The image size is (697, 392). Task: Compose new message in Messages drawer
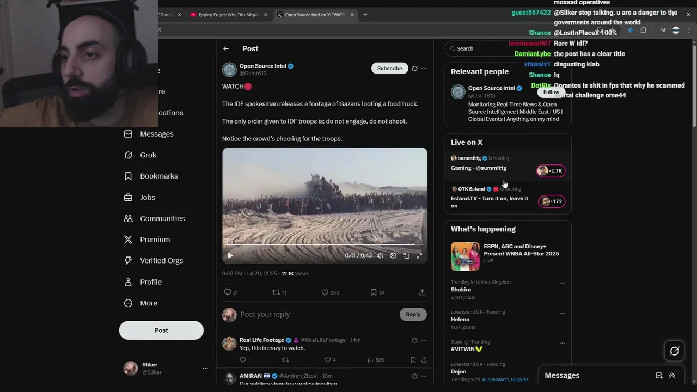[659, 375]
